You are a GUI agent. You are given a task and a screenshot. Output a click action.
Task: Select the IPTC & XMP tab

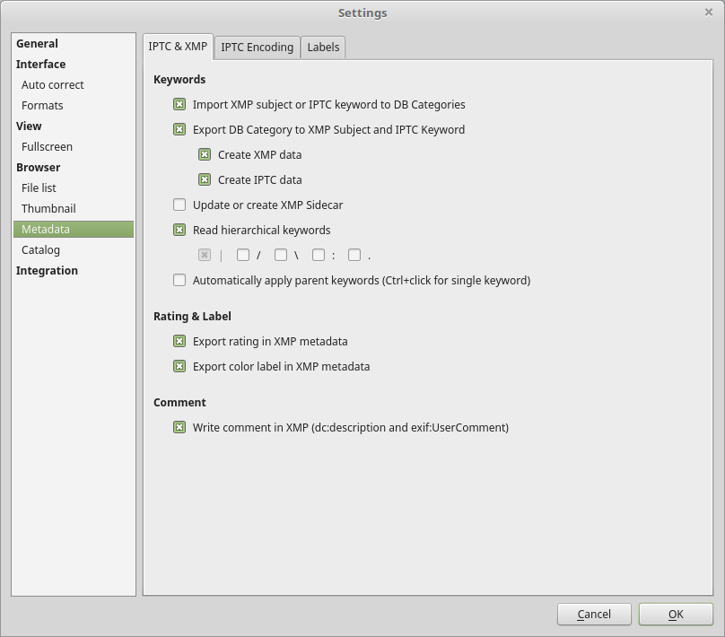178,47
